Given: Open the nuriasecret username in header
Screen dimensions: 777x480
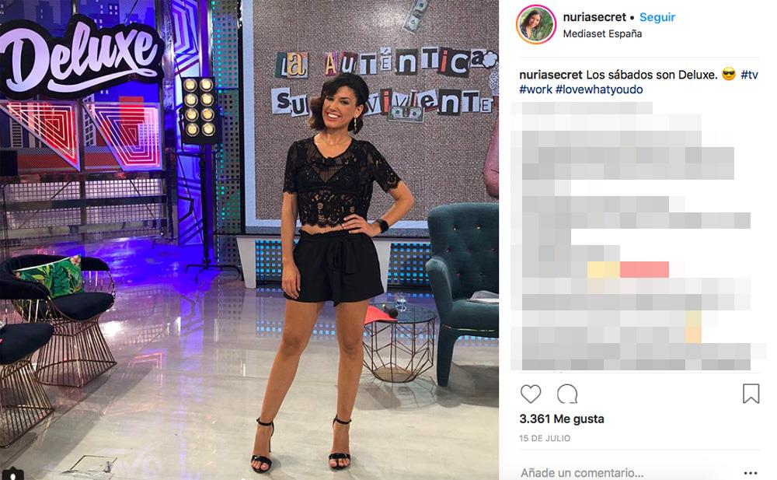Looking at the screenshot, I should pyautogui.click(x=594, y=17).
